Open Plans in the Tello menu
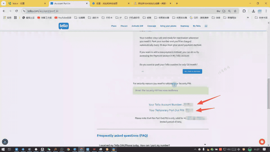 (114, 26)
